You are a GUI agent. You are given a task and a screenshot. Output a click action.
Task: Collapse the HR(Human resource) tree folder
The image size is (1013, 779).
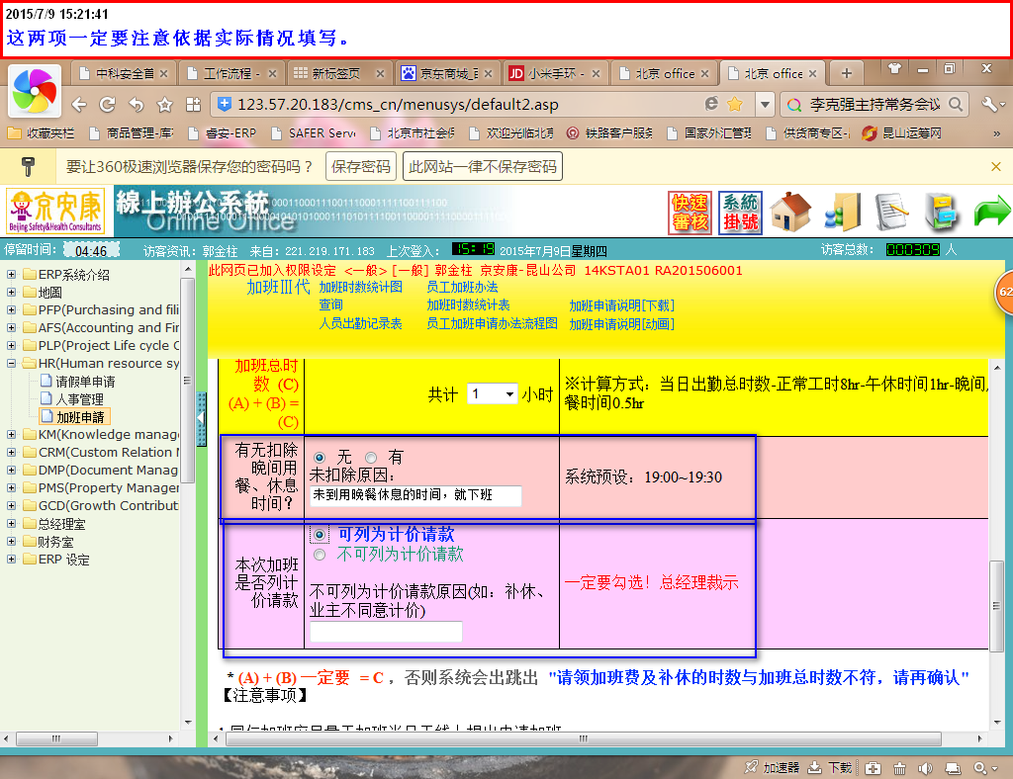[x=11, y=364]
